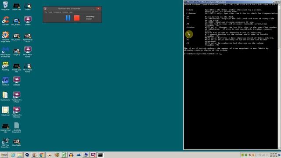Click 'Forces the volume to dismount' line

[233, 32]
